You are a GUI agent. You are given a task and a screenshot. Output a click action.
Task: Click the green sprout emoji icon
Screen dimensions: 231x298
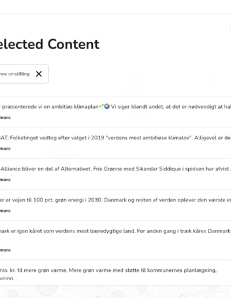point(102,106)
